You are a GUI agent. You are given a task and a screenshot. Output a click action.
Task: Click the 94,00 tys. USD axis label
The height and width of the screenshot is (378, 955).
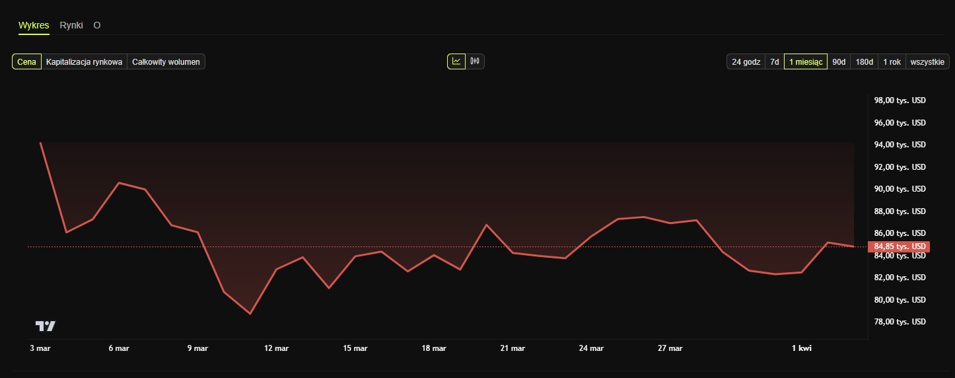pyautogui.click(x=900, y=145)
